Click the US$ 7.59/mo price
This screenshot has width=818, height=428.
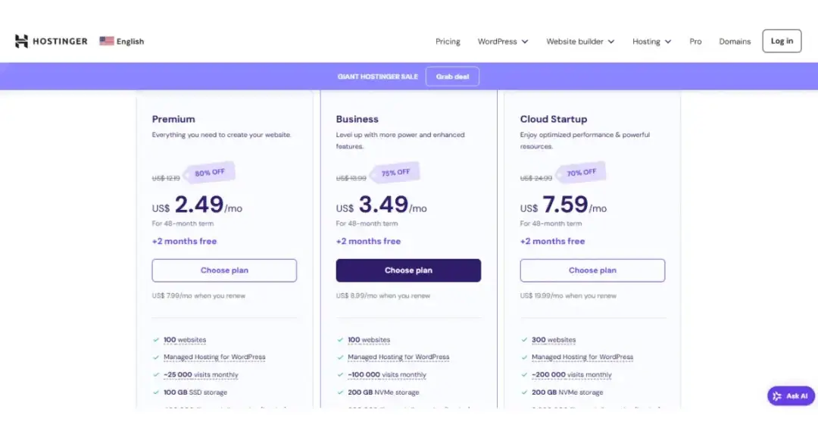564,205
